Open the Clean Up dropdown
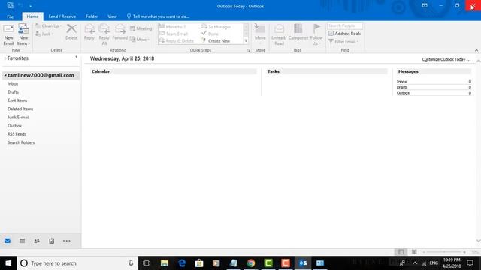The height and width of the screenshot is (270, 481). coord(48,26)
